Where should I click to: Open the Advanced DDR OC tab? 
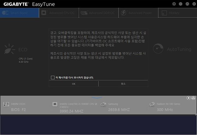click(x=99, y=13)
